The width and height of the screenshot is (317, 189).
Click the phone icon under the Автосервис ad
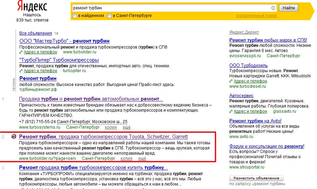click(231, 112)
